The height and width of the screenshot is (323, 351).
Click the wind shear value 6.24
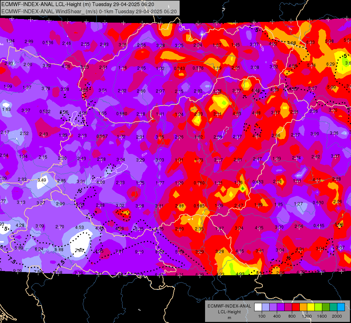coord(39,249)
